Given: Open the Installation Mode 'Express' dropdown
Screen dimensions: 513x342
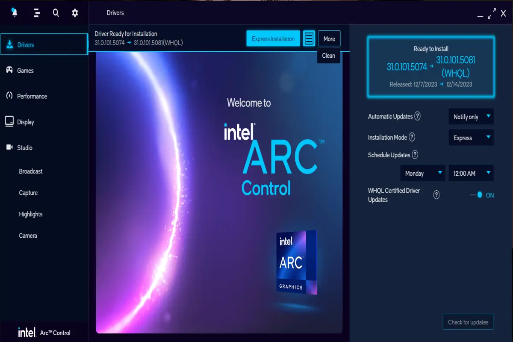Looking at the screenshot, I should tap(471, 138).
